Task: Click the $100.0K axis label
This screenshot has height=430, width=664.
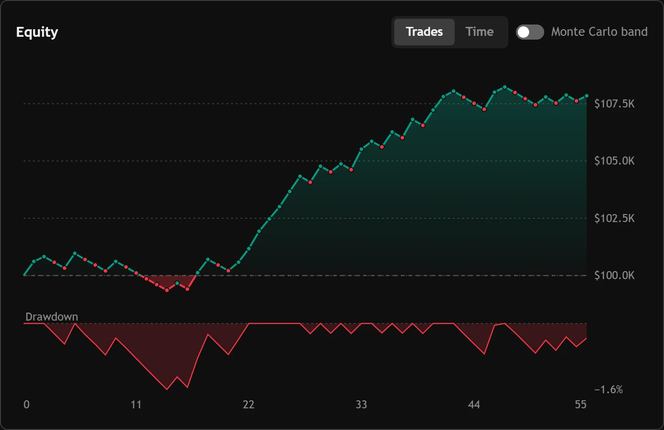Action: (x=614, y=275)
